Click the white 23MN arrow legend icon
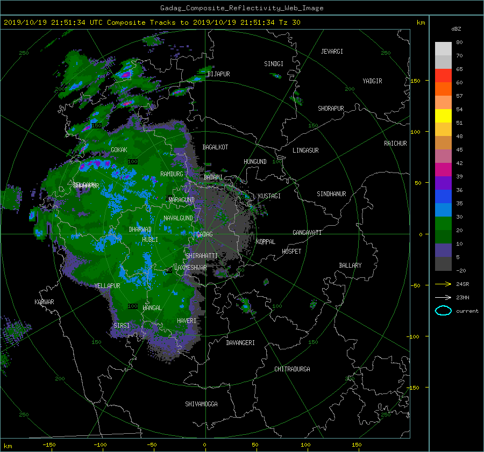Viewport: 484px width, 452px height. coord(443,297)
